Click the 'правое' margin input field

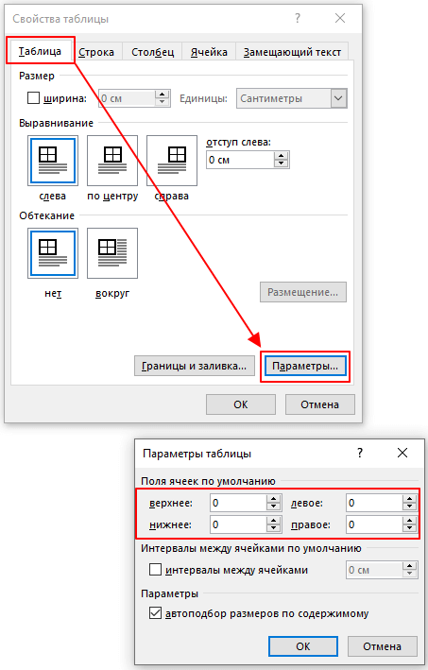(374, 524)
